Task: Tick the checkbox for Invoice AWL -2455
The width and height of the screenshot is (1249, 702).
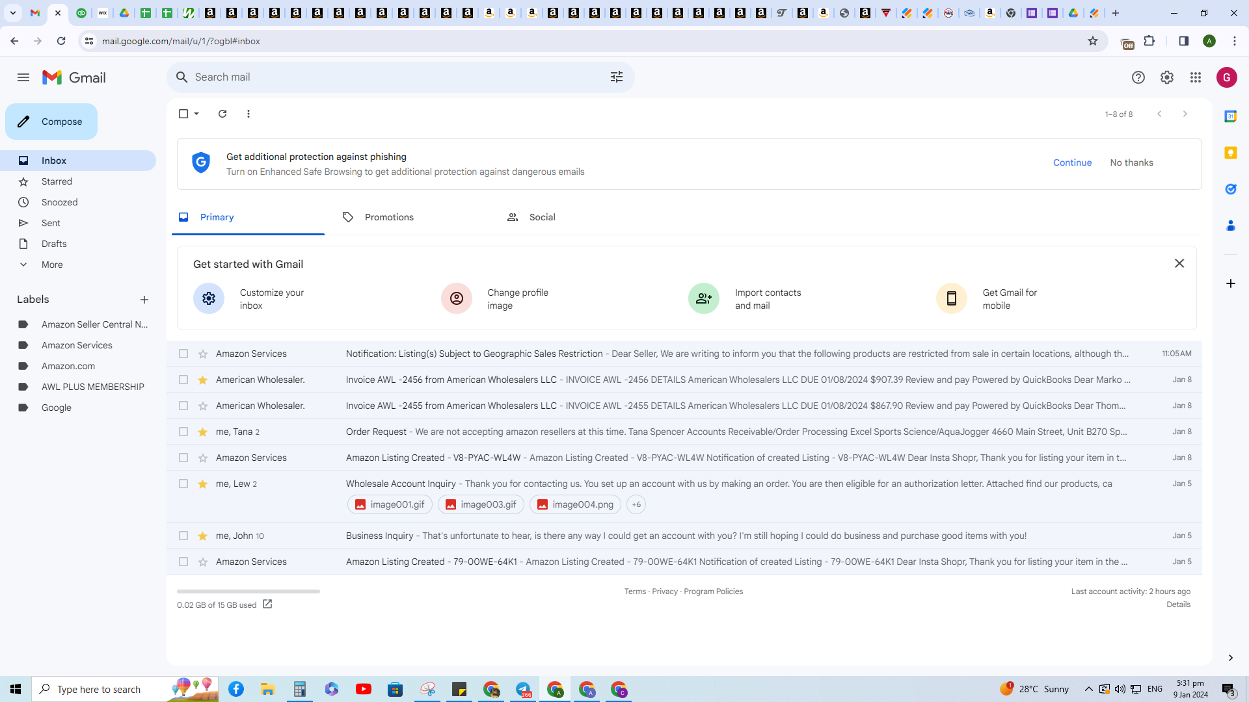Action: pyautogui.click(x=183, y=406)
